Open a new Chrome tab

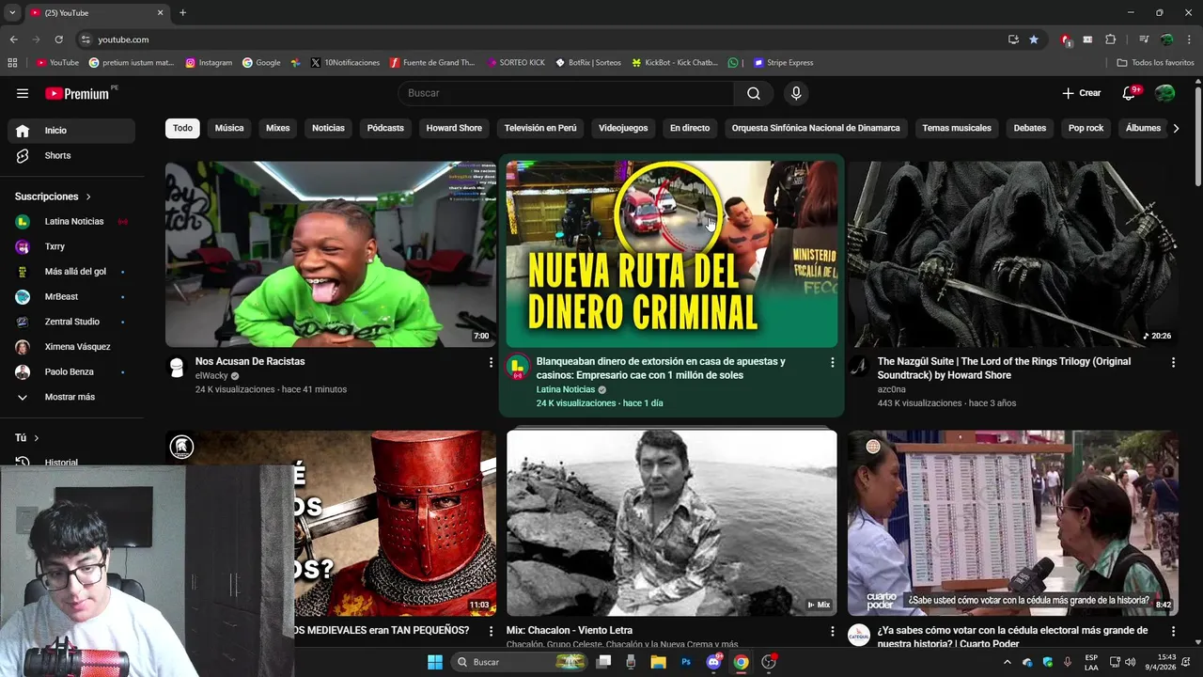click(x=182, y=13)
